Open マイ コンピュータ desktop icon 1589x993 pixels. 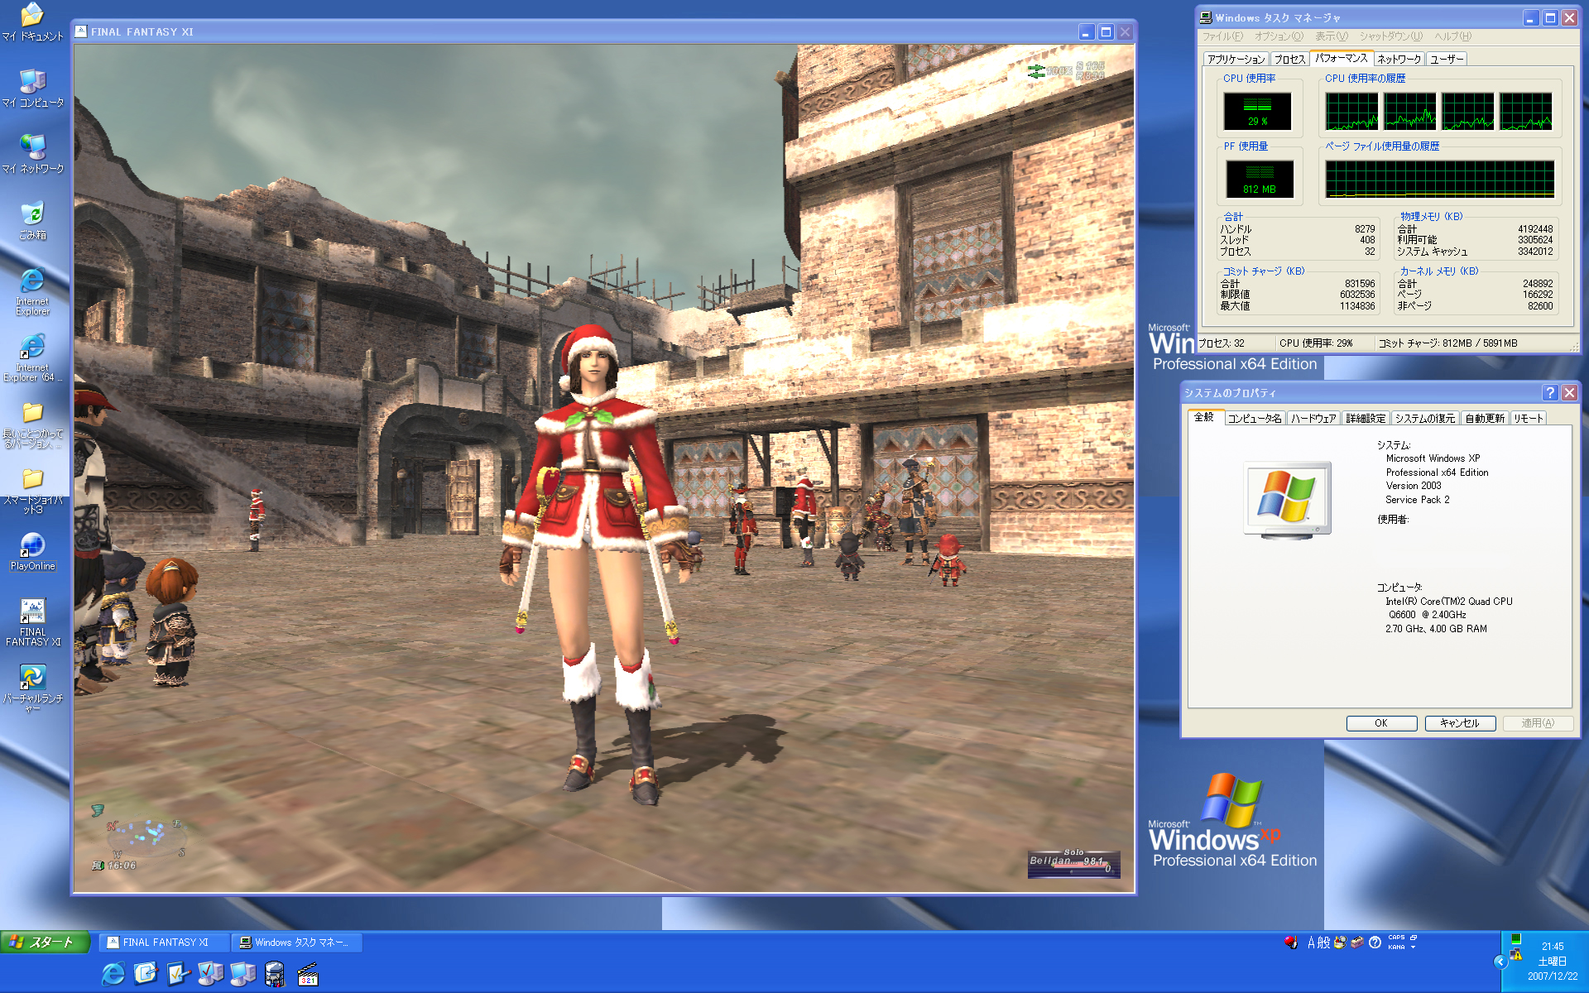click(x=32, y=82)
